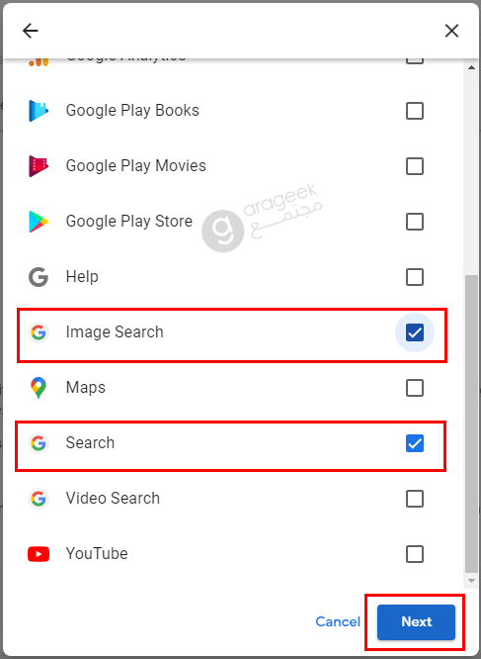
Task: Close the dialog with the X
Action: coord(451,31)
